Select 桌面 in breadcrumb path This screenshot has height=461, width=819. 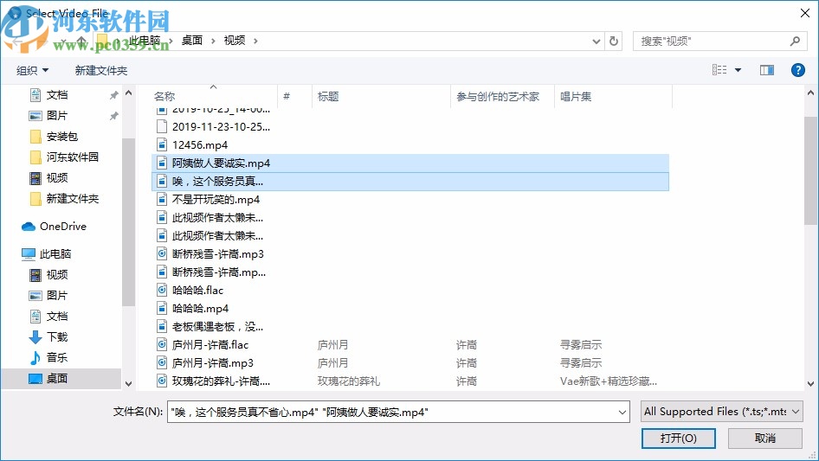[x=191, y=41]
